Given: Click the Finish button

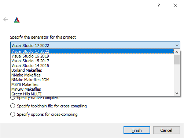Looking at the screenshot, I should pyautogui.click(x=137, y=130).
